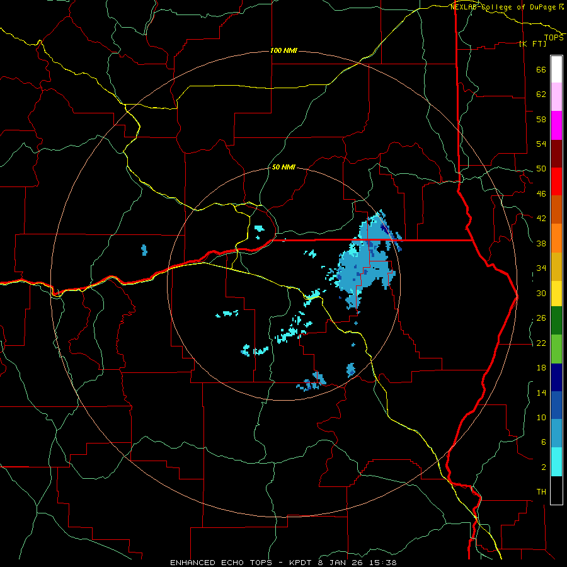The image size is (567, 567).
Task: Click the isolated blue echo outside the 50 NMI ring
Action: pyautogui.click(x=144, y=250)
